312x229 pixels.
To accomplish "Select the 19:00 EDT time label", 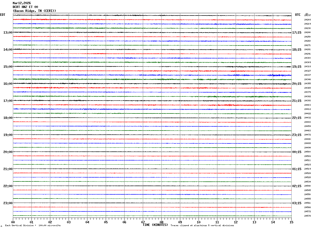I will coord(8,135).
